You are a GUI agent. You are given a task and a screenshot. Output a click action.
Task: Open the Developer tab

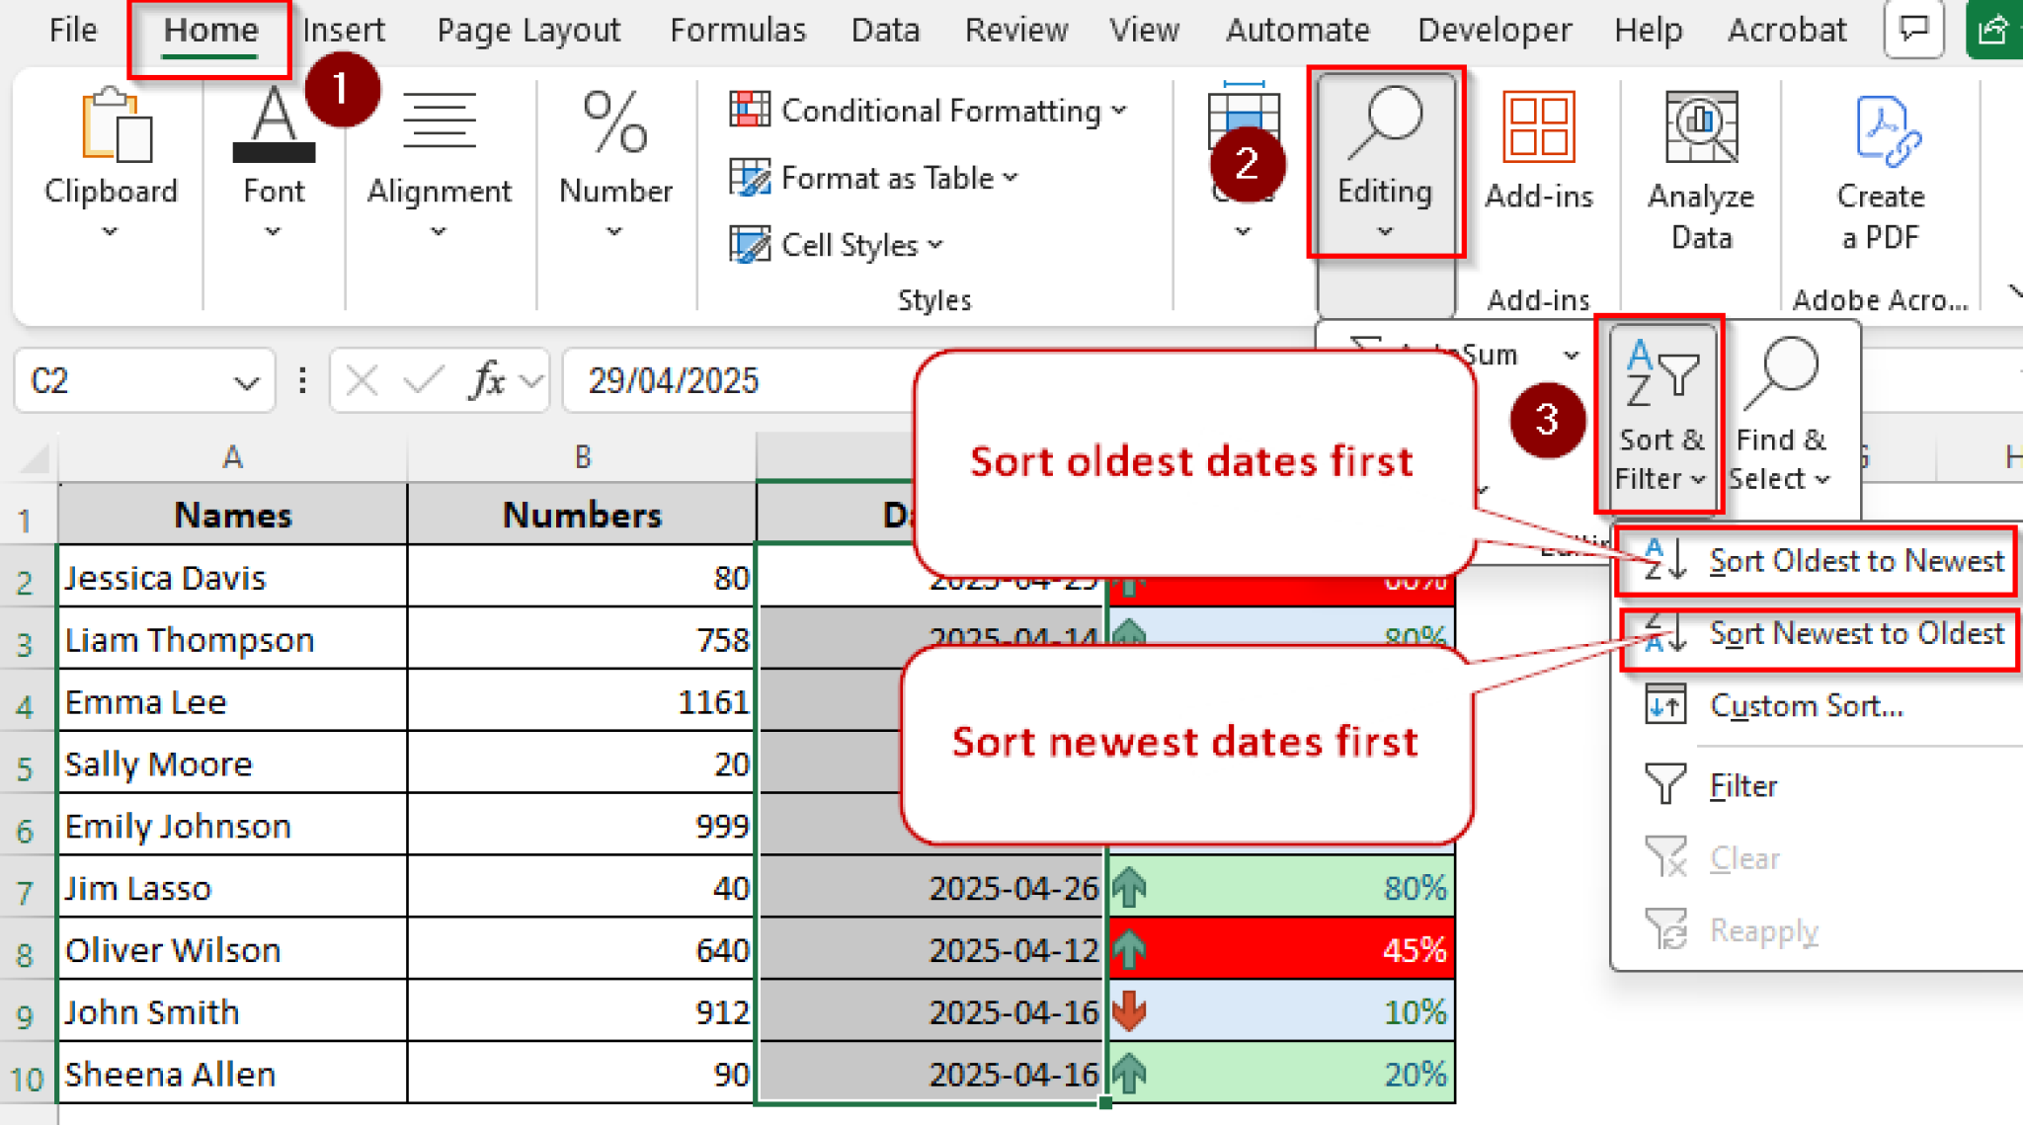coord(1494,30)
